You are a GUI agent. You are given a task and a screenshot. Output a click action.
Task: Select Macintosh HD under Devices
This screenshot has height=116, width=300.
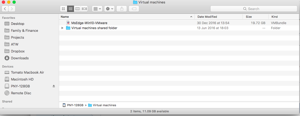(22, 79)
